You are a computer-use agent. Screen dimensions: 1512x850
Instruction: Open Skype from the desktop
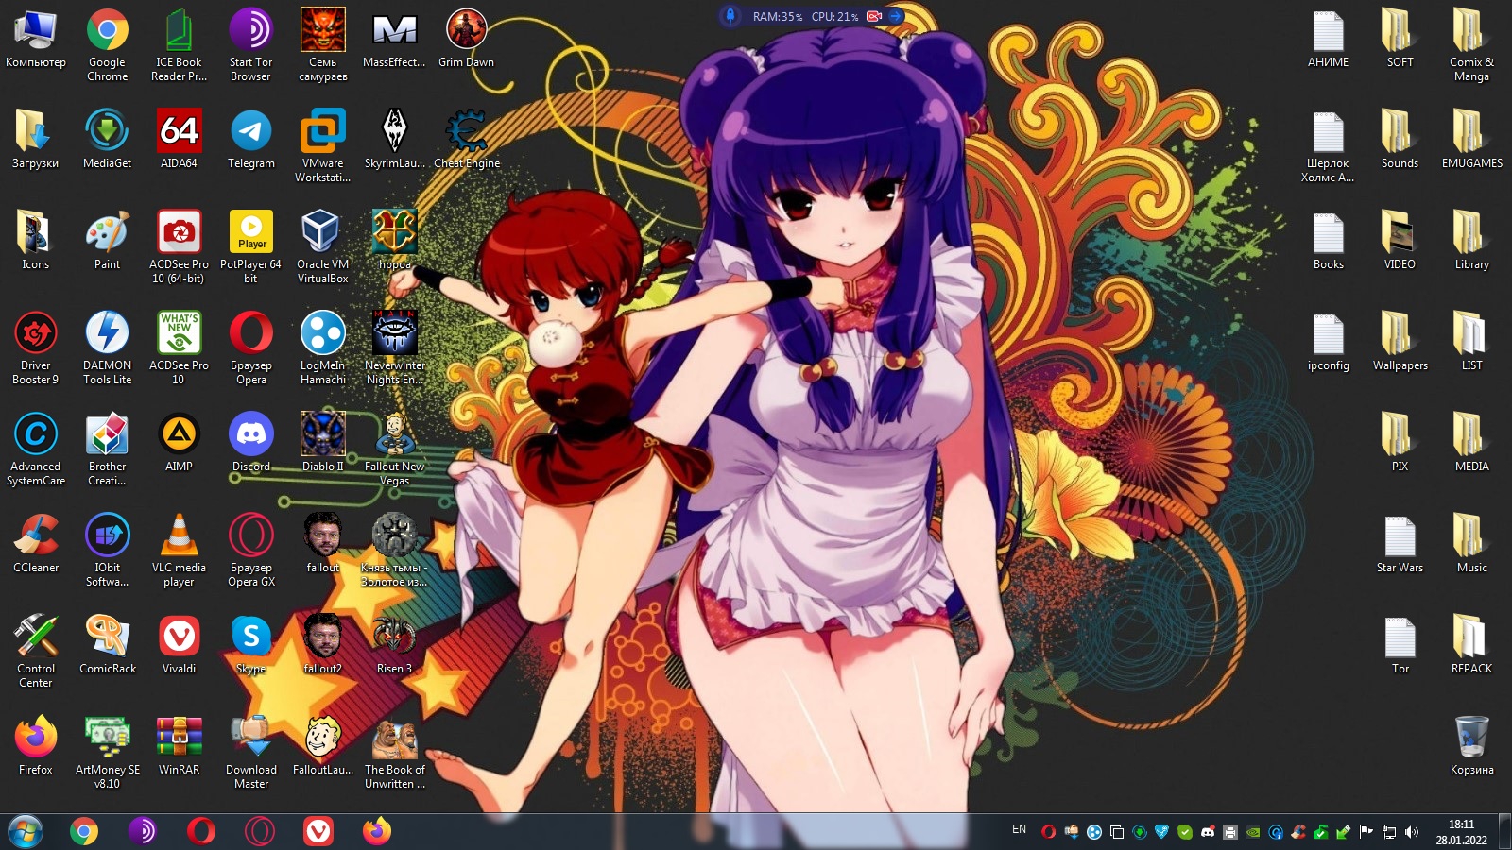pyautogui.click(x=250, y=645)
